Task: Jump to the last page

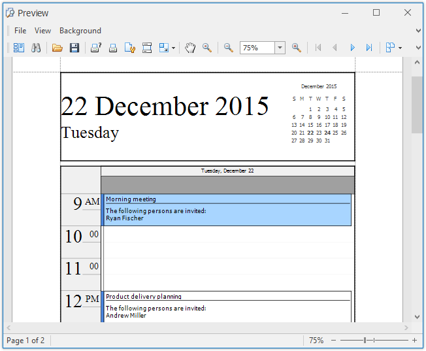Action: (x=369, y=48)
